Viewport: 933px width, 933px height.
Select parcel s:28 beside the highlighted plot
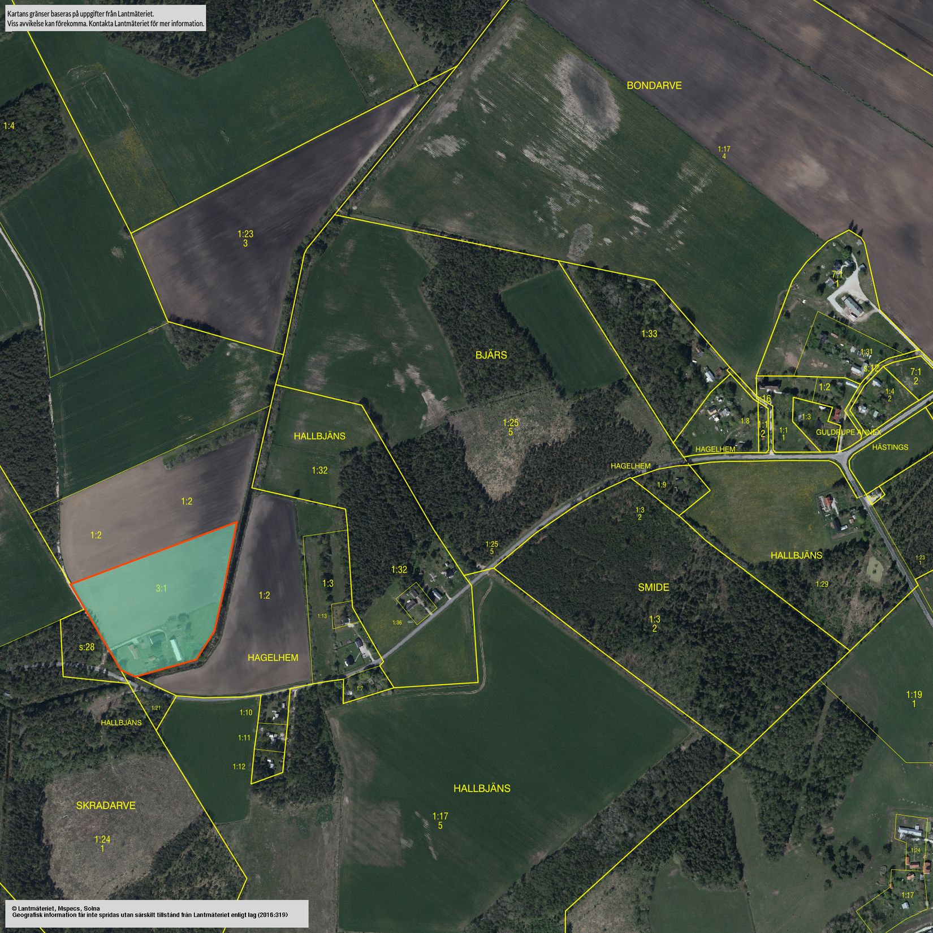point(86,647)
